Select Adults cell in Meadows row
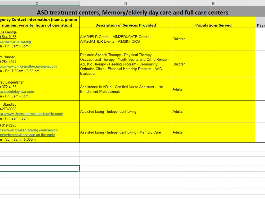The height and width of the screenshot is (199, 265). click(x=213, y=111)
